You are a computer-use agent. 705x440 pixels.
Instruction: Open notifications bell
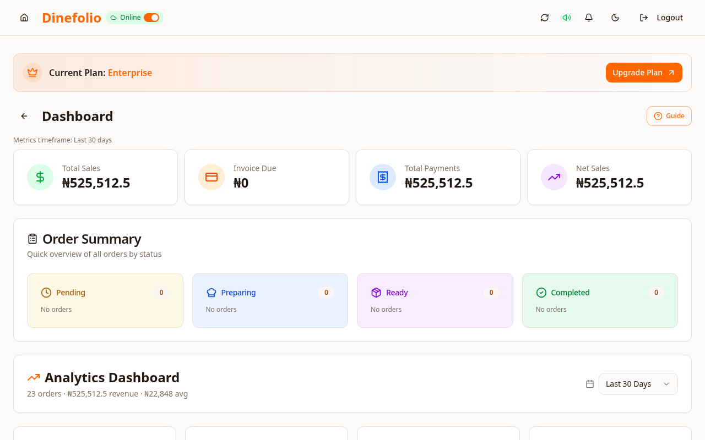[x=589, y=18]
